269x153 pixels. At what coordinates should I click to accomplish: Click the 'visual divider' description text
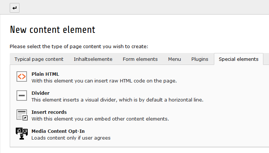point(117,100)
